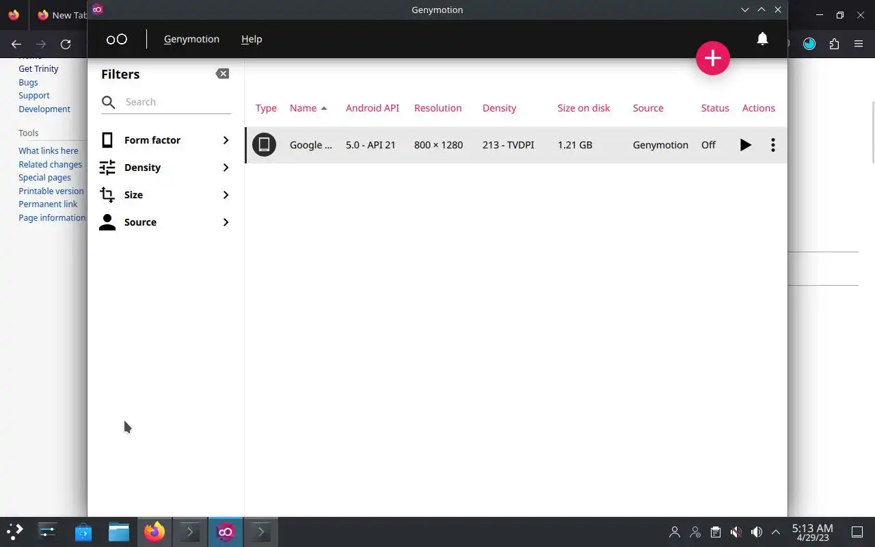Sort by the Type column header
The height and width of the screenshot is (547, 875).
266,108
